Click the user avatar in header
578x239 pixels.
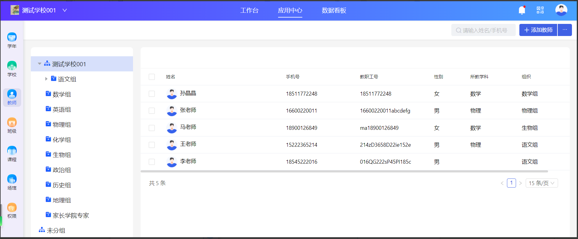(x=561, y=10)
